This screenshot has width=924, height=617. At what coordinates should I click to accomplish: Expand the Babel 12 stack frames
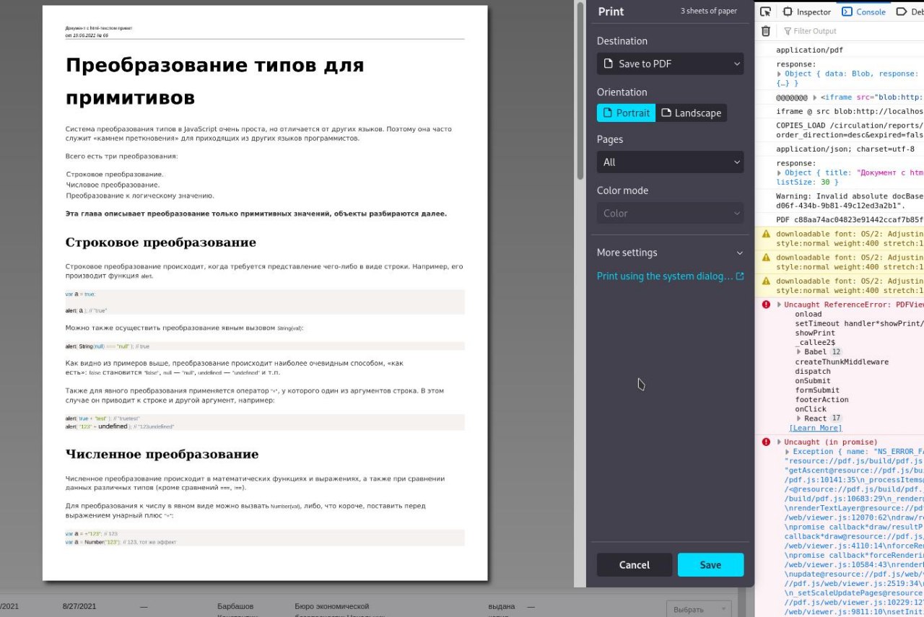[x=798, y=352]
